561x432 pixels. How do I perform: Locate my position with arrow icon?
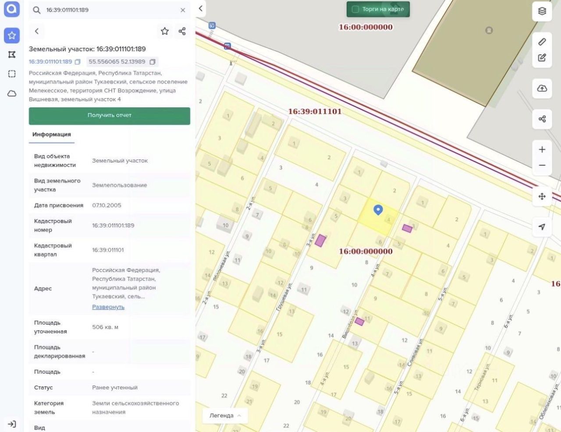click(x=542, y=227)
